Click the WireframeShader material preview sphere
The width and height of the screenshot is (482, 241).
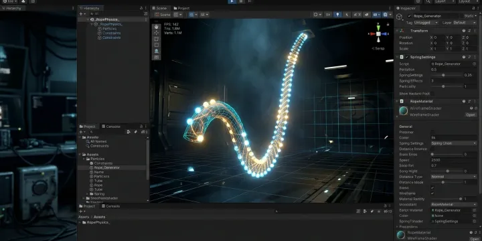[403, 111]
